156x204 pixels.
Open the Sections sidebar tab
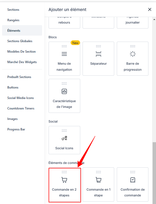point(13,10)
